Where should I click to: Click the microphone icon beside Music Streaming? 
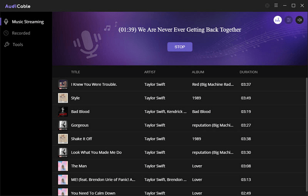tap(6, 22)
